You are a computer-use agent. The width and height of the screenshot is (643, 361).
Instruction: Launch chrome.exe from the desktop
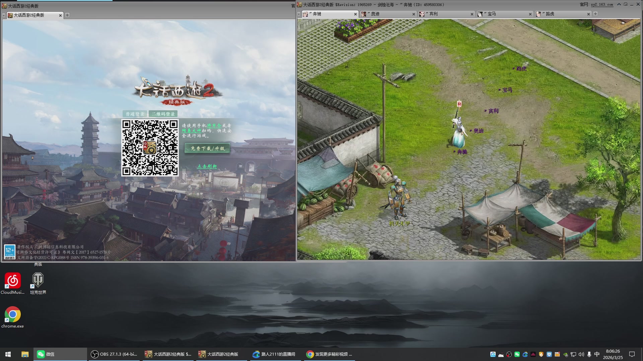coord(13,315)
